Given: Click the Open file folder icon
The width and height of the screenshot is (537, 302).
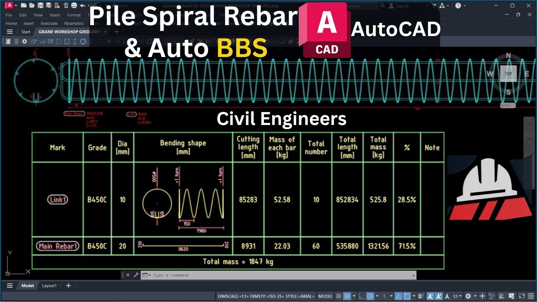Looking at the screenshot, I should pyautogui.click(x=32, y=5).
